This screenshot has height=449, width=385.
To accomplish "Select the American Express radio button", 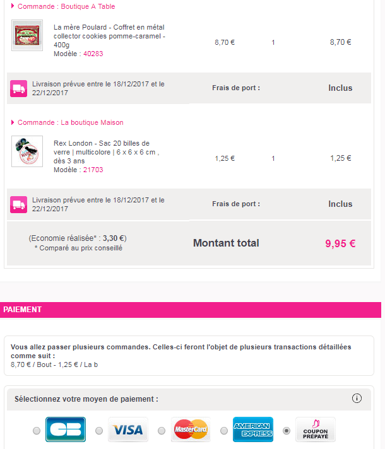I will pos(224,431).
